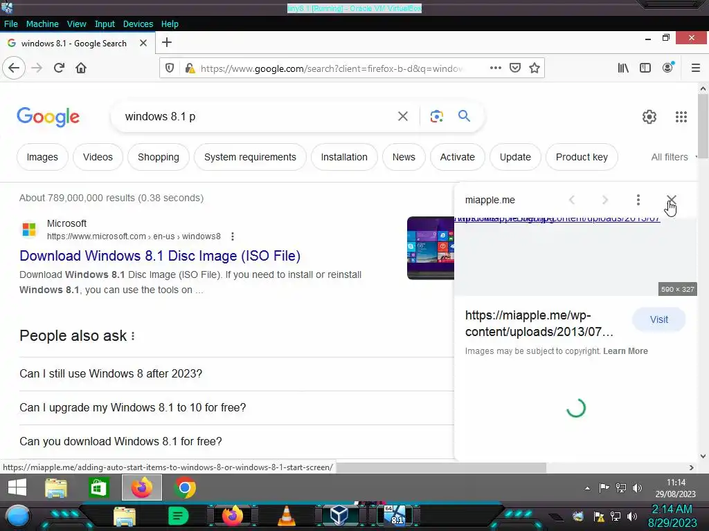
Task: Open the Google apps grid icon
Action: pyautogui.click(x=681, y=117)
